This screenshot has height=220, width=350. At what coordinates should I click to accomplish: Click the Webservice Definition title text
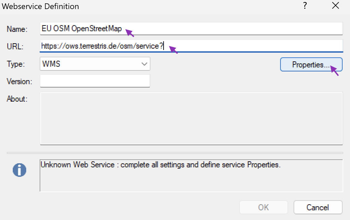(40, 6)
